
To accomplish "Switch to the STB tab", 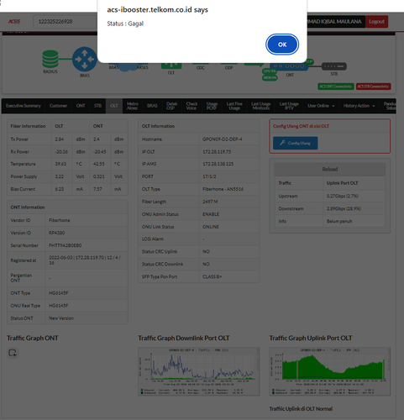I will (x=97, y=106).
